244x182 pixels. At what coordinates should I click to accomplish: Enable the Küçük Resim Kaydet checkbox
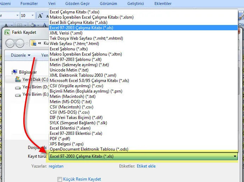pos(60,179)
